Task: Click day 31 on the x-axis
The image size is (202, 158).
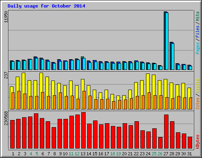Action: click(189, 154)
